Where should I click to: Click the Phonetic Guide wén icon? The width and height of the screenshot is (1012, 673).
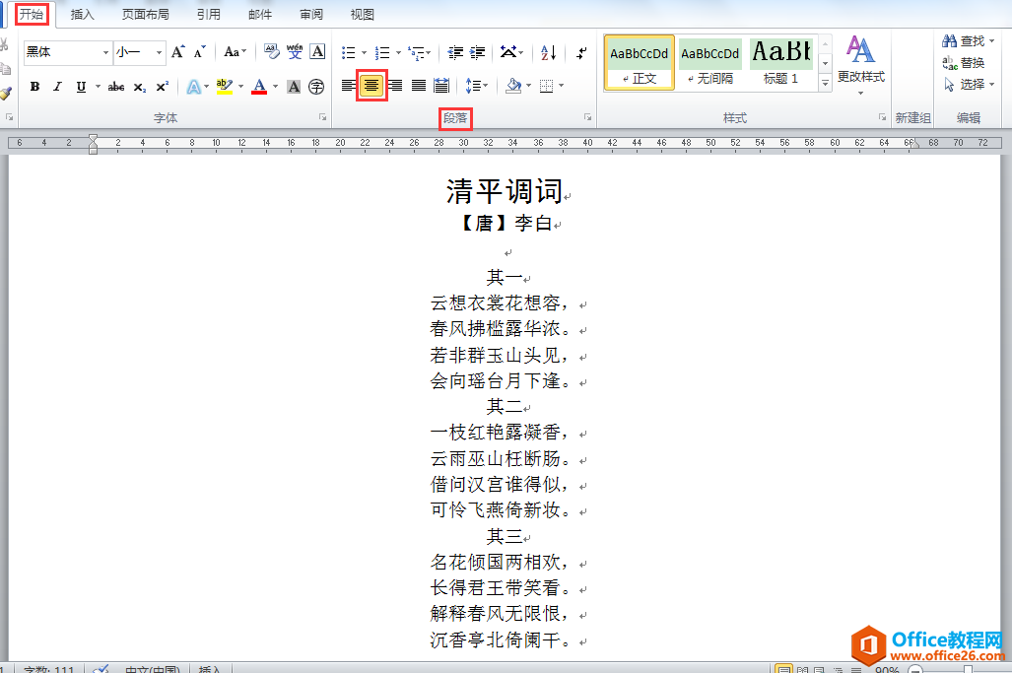click(295, 51)
